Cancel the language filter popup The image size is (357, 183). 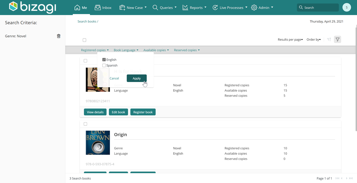114,78
